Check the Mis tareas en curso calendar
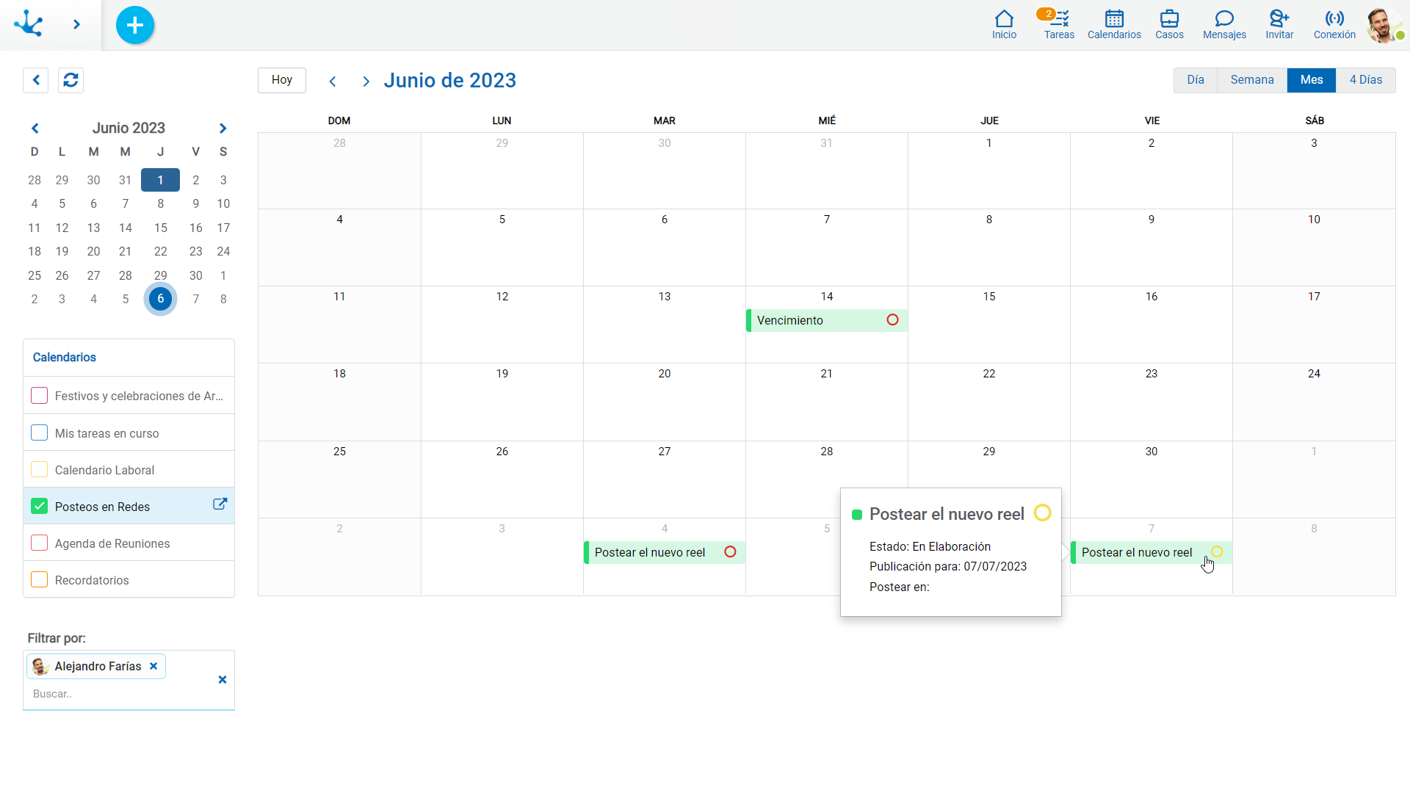The image size is (1410, 793). click(x=40, y=433)
